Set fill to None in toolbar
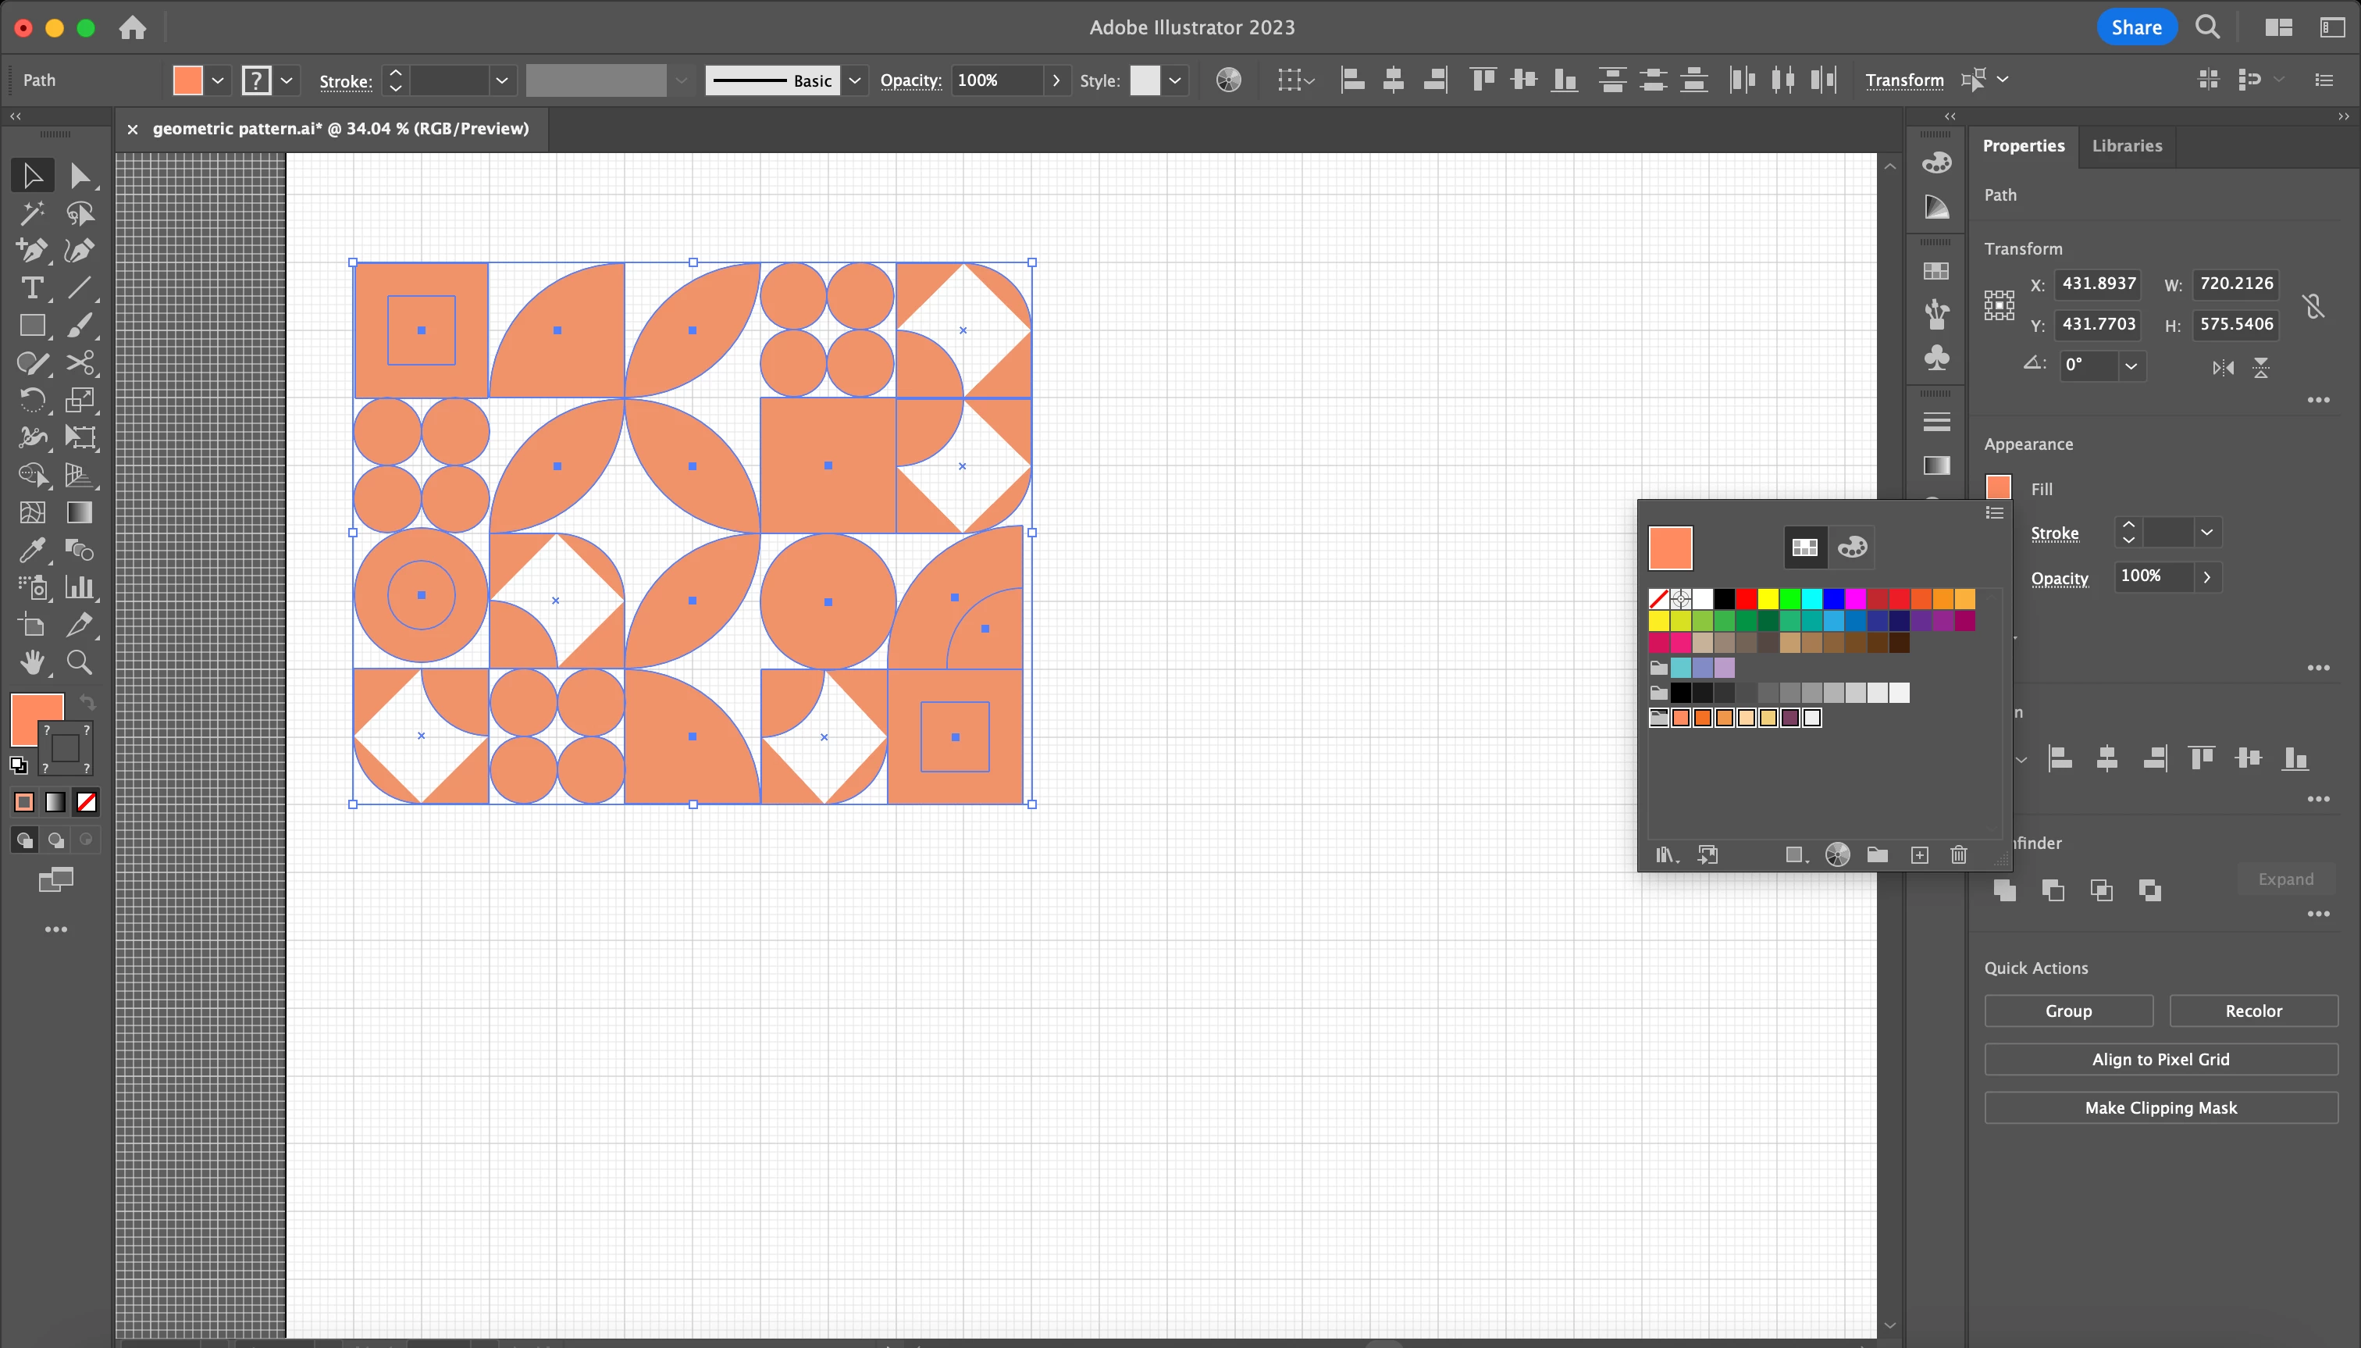This screenshot has height=1348, width=2361. point(86,802)
